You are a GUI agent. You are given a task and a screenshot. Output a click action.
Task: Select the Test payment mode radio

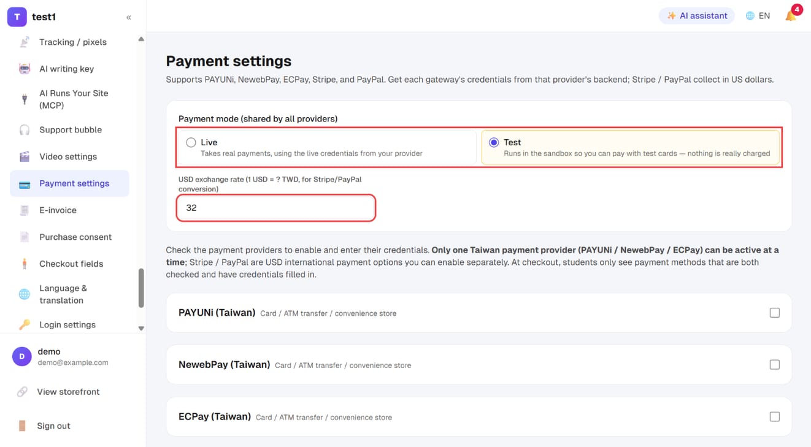494,142
